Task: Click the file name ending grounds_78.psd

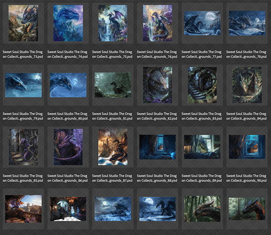Action: [x=247, y=54]
